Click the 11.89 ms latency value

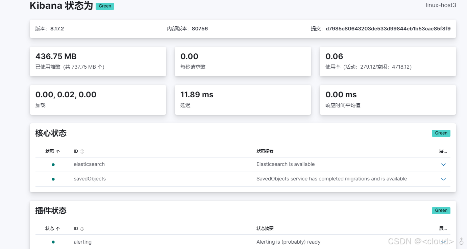197,95
